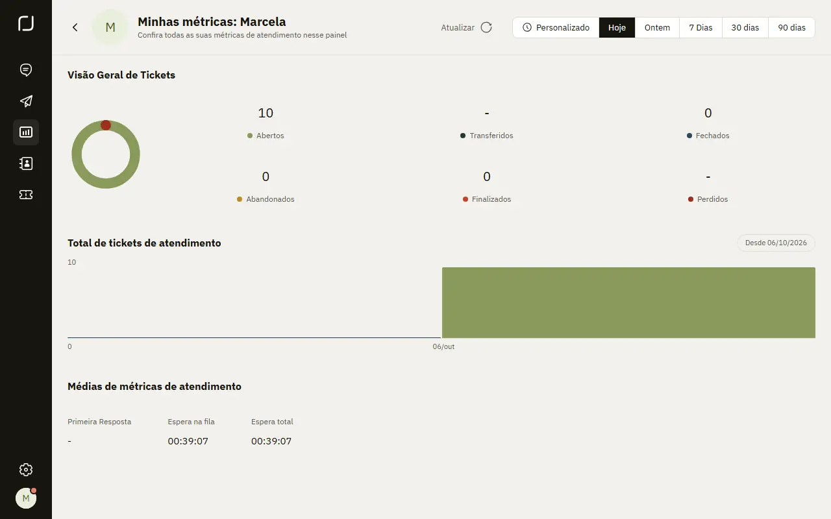Open the paper-plane campaigns icon

coord(26,101)
